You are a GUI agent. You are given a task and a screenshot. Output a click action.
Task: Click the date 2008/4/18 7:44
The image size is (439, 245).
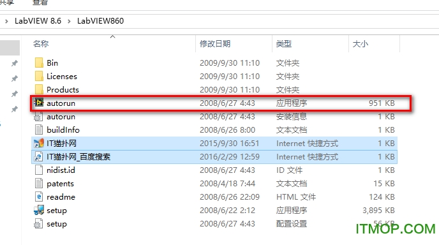pos(227,183)
